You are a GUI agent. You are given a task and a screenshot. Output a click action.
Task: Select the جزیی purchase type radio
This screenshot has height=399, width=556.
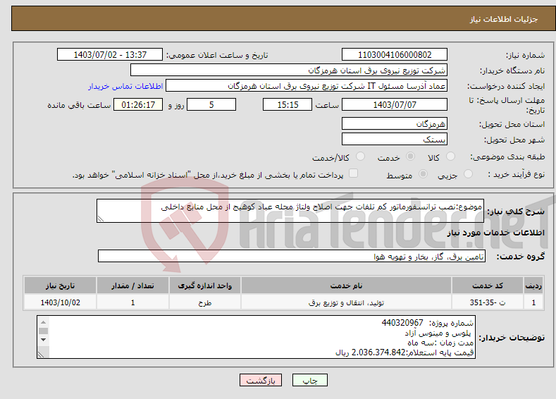pos(468,174)
